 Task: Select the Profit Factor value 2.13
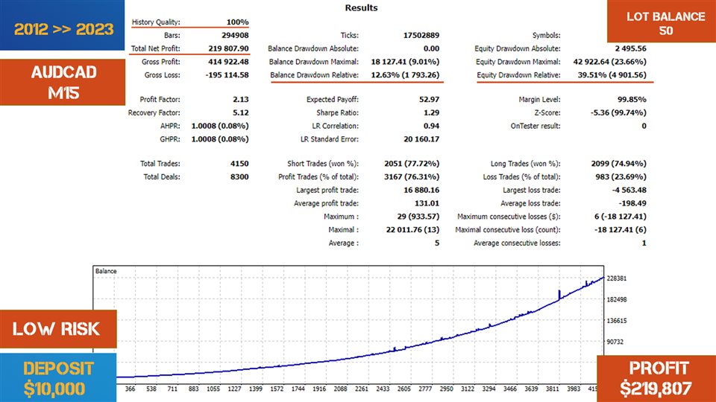[x=241, y=99]
